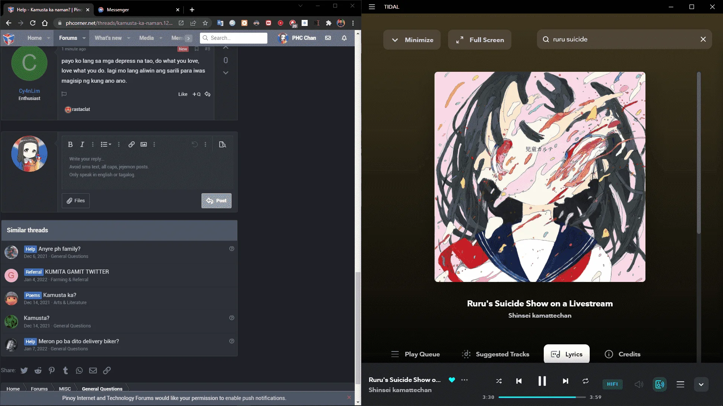This screenshot has width=723, height=406.
Task: Open more text formatting options
Action: [x=93, y=144]
